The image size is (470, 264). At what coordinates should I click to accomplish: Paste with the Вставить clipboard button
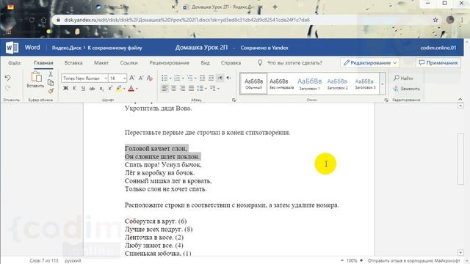click(35, 80)
